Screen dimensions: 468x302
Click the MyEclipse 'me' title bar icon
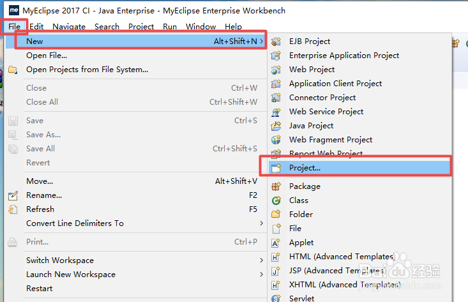pyautogui.click(x=14, y=10)
